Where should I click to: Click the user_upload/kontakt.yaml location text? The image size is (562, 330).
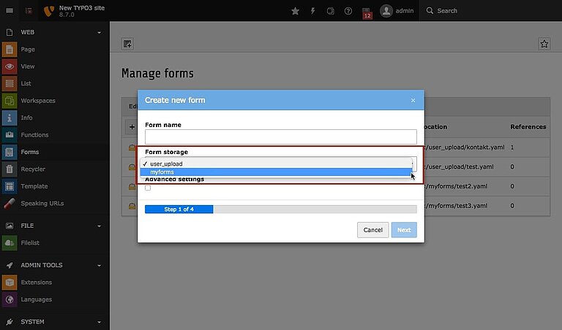click(465, 147)
